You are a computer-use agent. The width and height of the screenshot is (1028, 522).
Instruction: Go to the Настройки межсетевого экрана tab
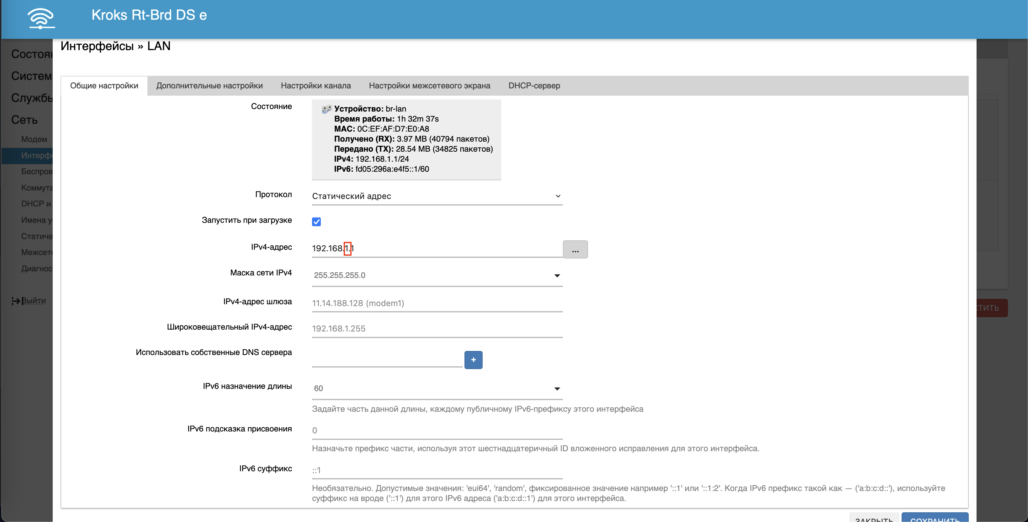tap(429, 86)
